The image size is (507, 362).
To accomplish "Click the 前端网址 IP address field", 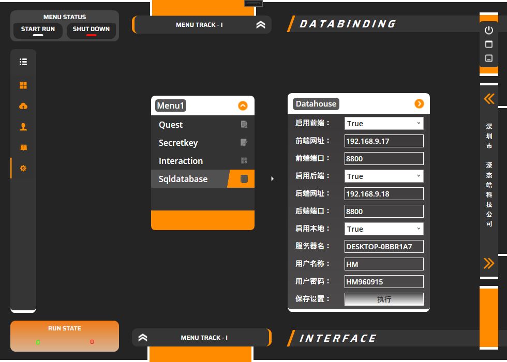I will [384, 141].
